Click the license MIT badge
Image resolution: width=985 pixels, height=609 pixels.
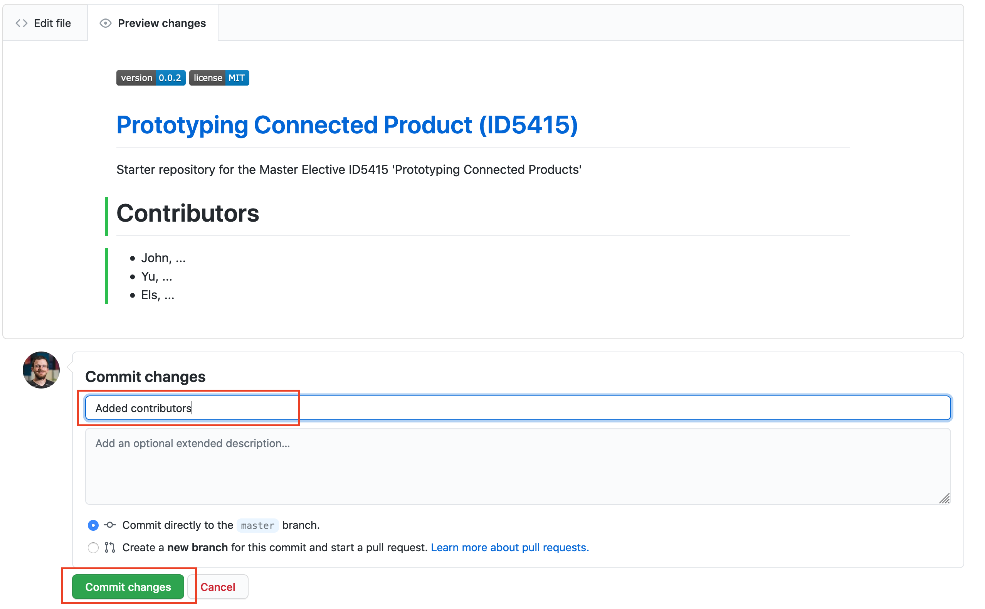coord(219,78)
